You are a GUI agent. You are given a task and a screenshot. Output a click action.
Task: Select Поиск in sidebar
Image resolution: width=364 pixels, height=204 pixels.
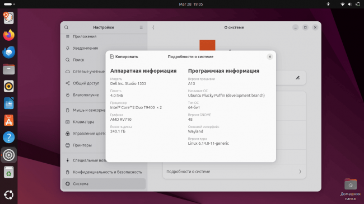(104, 60)
